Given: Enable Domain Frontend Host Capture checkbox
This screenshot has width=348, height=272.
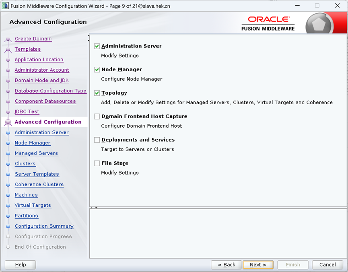Looking at the screenshot, I should coord(97,116).
